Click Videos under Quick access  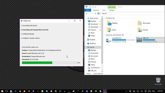92,36
